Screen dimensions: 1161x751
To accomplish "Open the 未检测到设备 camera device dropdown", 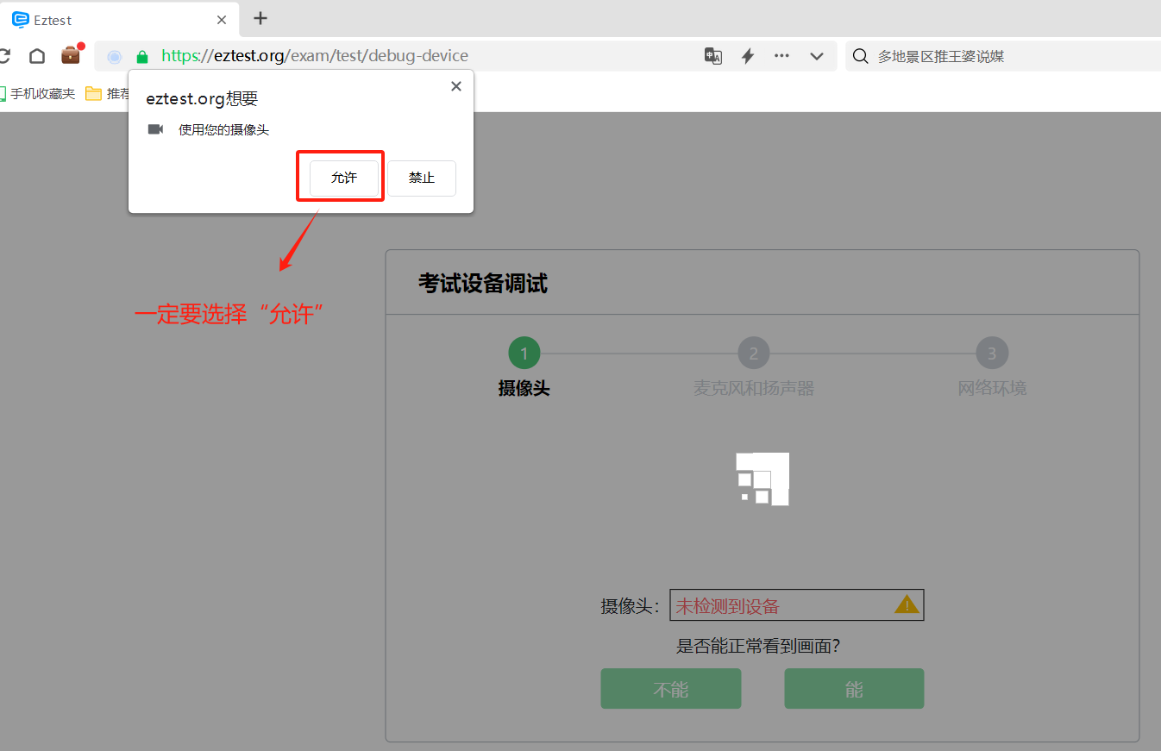I will [796, 604].
